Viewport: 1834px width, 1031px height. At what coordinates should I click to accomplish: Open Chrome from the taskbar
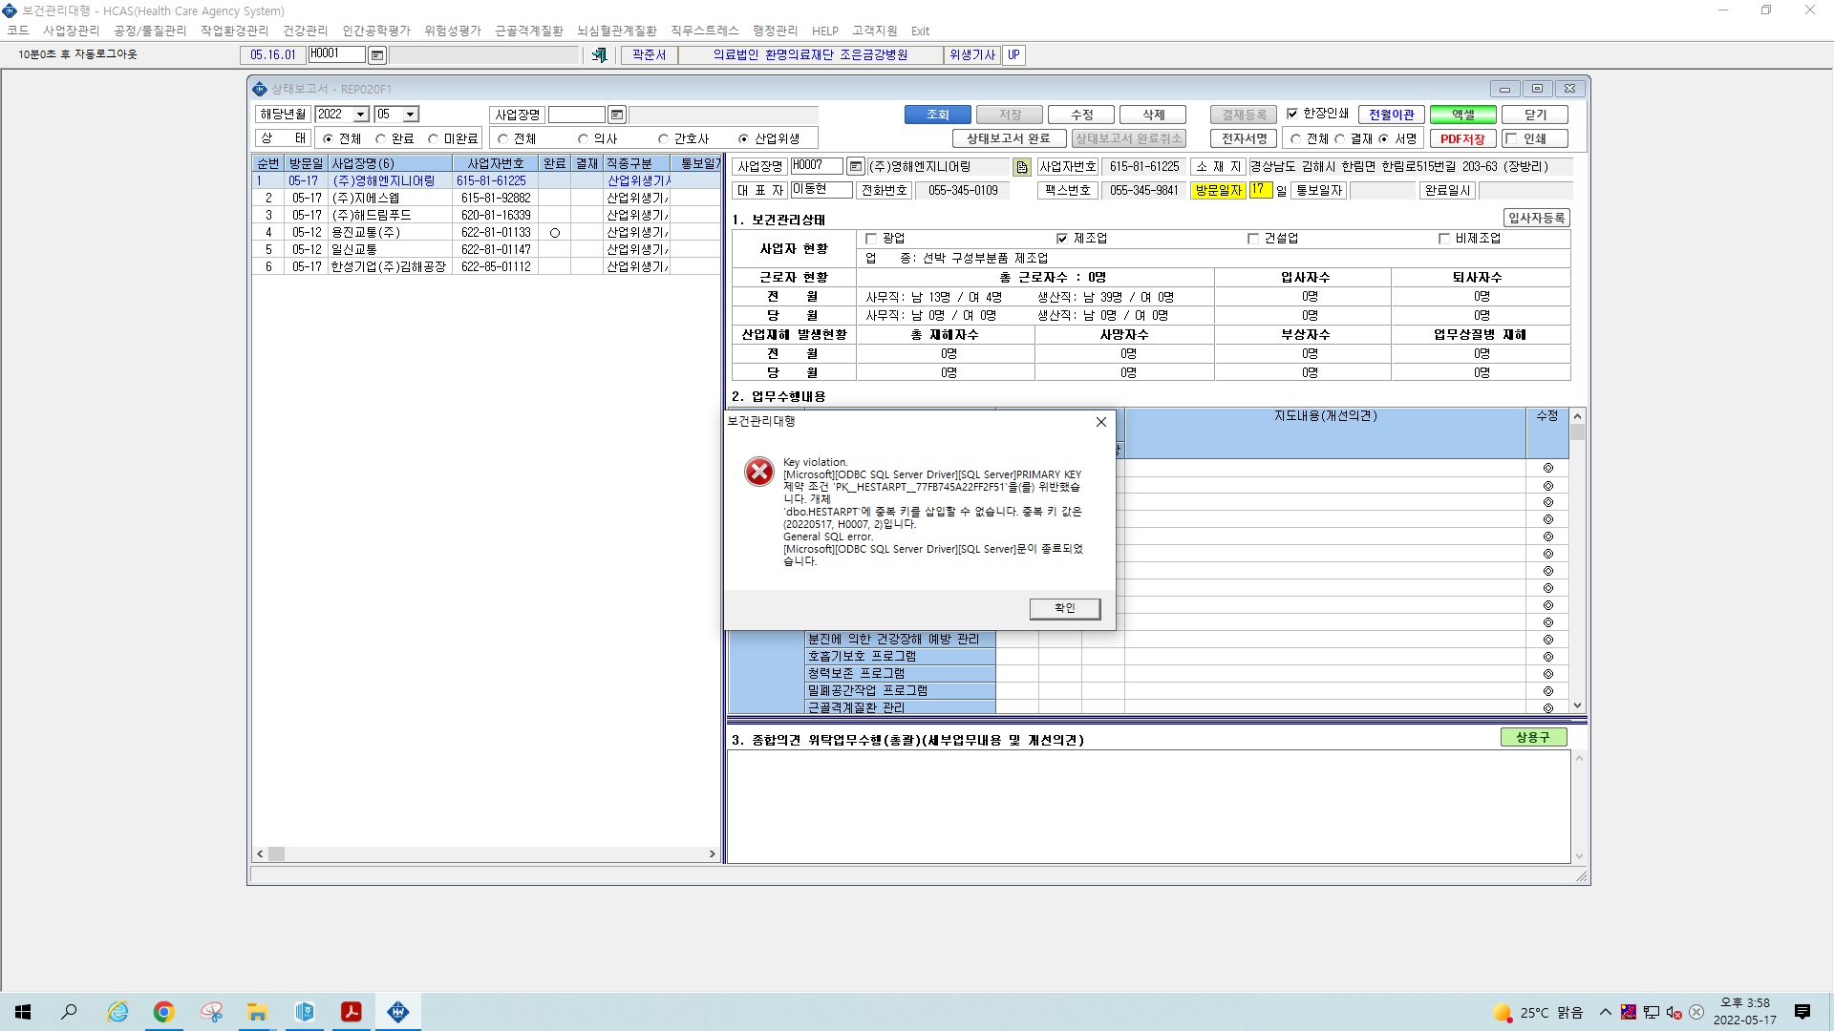tap(163, 1012)
